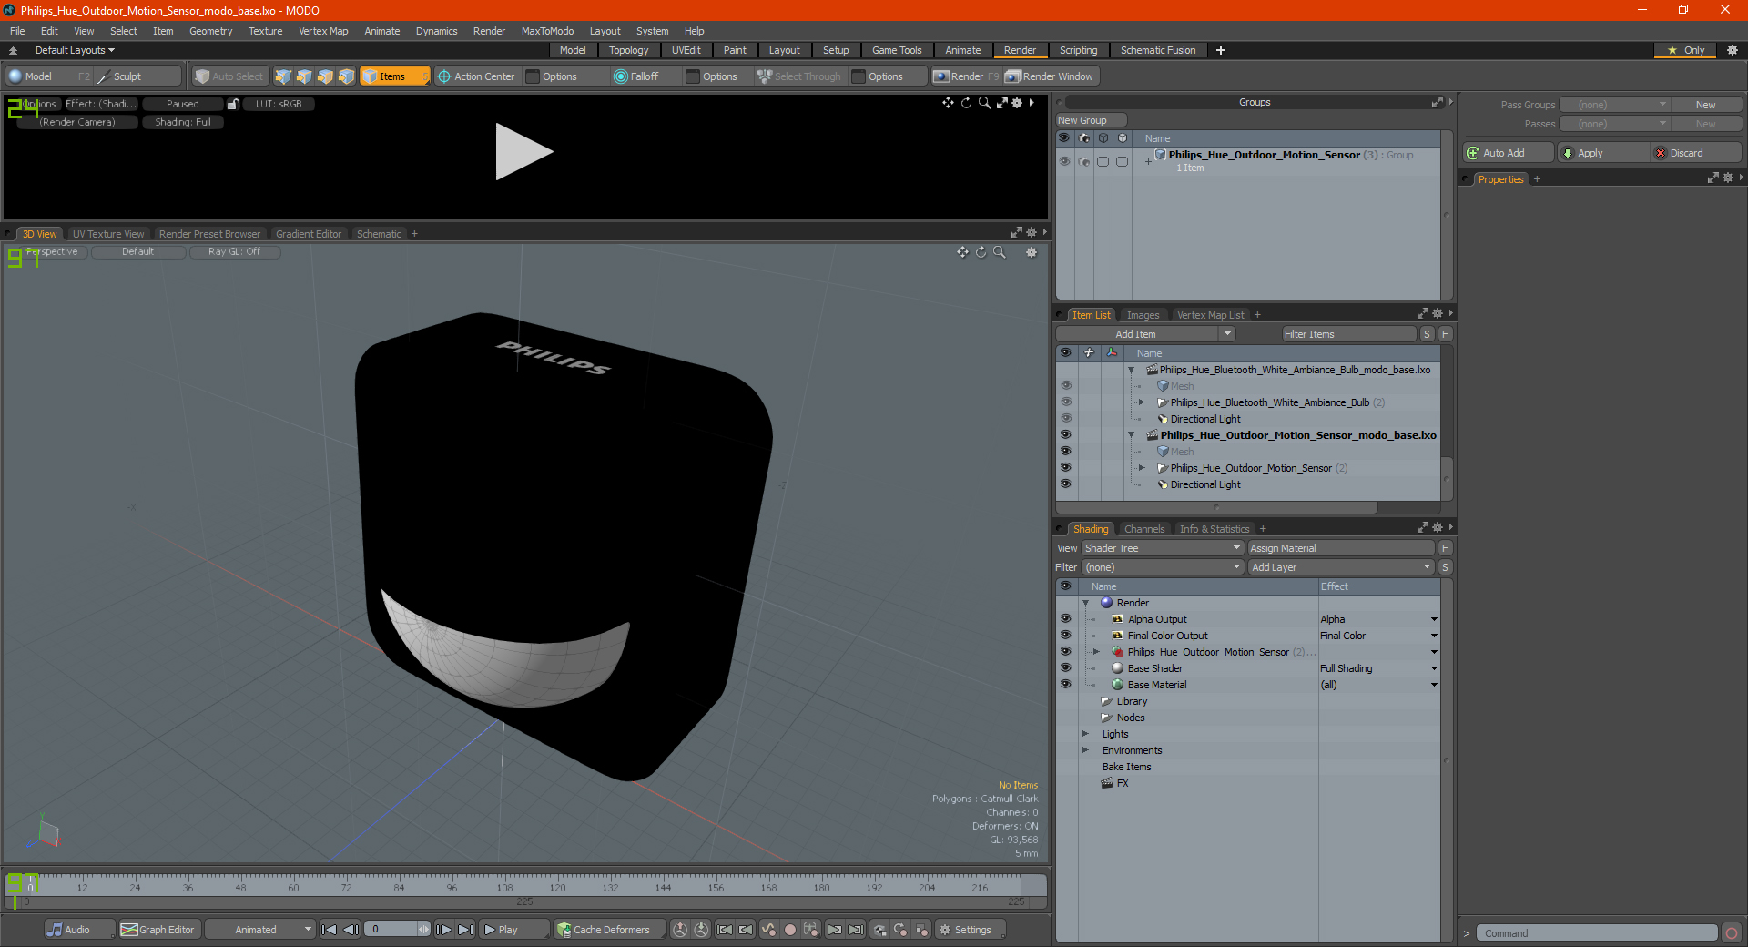The image size is (1748, 947).
Task: Toggle preview lock icon
Action: pos(233,104)
